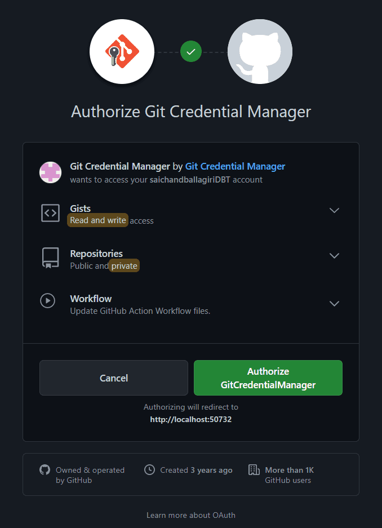
Task: Click the highlighted Read and write label
Action: tap(98, 220)
